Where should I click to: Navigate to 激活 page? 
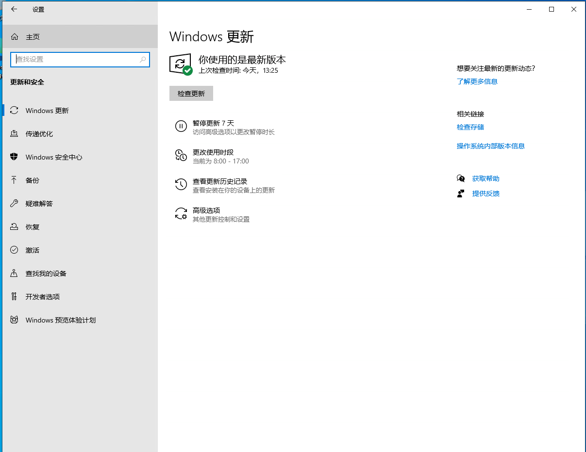tap(80, 250)
